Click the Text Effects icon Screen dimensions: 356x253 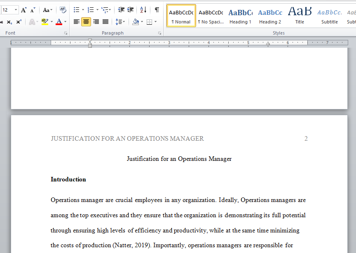[x=32, y=22]
